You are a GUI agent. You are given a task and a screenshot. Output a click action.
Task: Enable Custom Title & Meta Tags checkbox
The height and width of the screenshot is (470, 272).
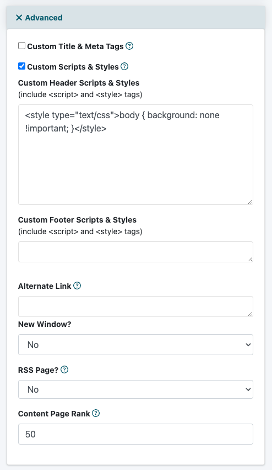click(x=21, y=45)
